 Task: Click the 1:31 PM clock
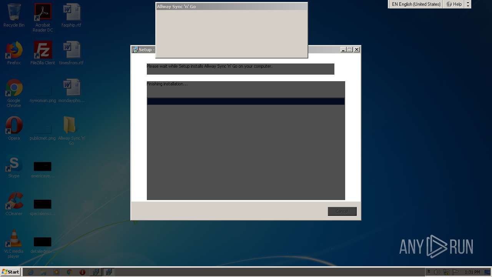tap(472, 272)
